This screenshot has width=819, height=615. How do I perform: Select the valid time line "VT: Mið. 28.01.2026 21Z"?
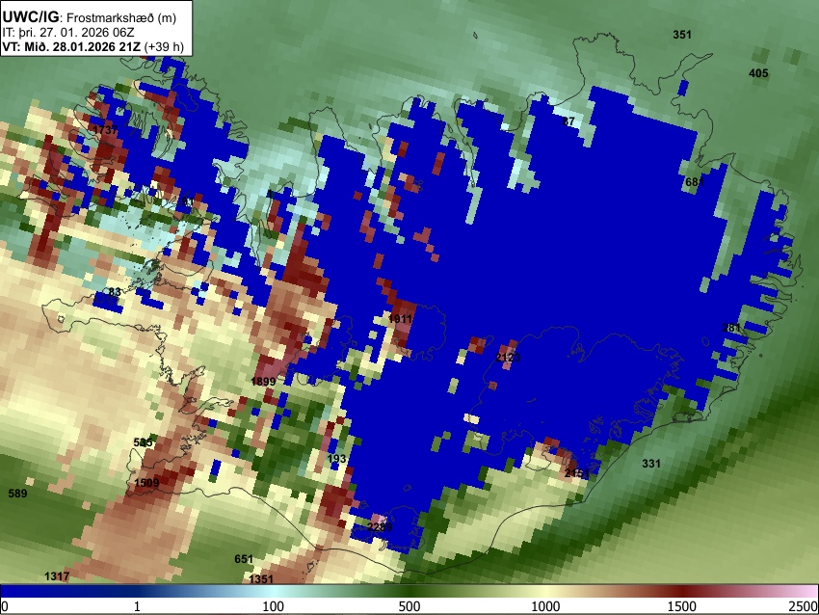[71, 46]
